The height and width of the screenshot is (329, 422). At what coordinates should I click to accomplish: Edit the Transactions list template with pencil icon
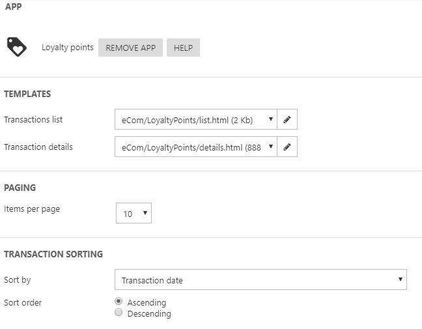[x=287, y=120]
